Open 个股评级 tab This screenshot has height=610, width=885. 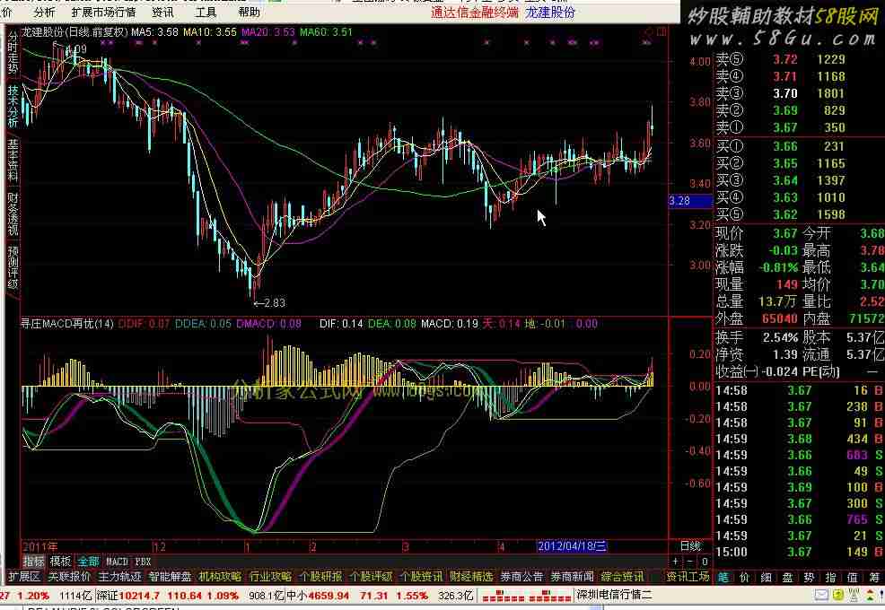pos(371,577)
